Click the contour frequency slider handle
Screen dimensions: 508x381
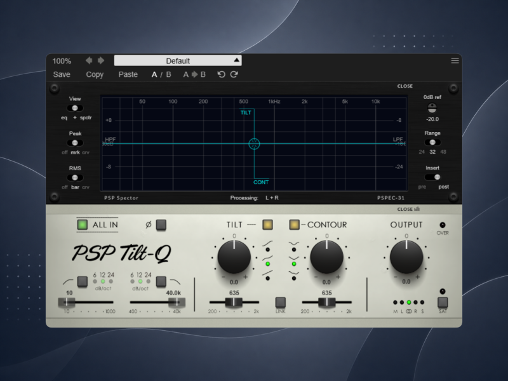coord(326,302)
